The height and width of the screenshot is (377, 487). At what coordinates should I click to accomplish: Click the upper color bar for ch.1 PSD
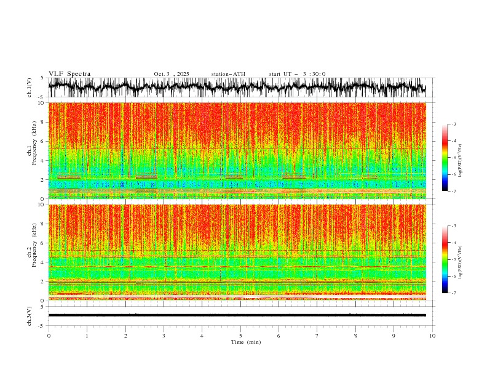pos(445,157)
